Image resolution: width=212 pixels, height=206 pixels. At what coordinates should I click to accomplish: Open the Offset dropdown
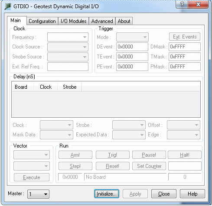click(183, 125)
